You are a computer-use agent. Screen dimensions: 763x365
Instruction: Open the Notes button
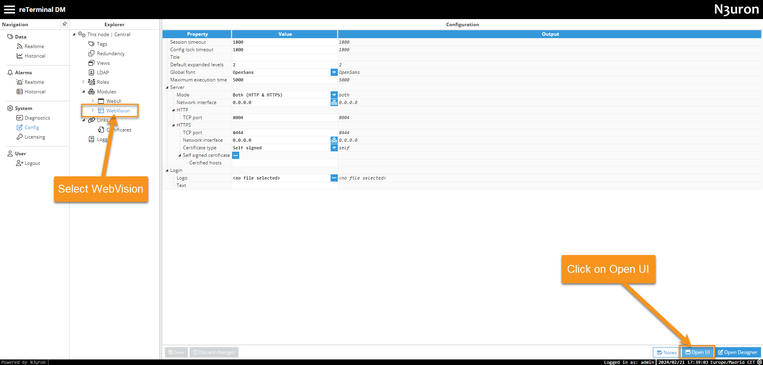[x=666, y=352]
